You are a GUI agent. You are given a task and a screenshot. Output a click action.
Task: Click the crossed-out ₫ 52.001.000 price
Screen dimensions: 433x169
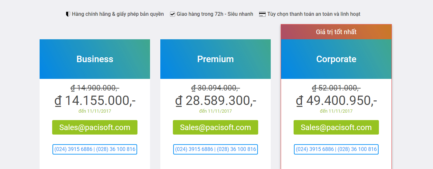(x=336, y=88)
